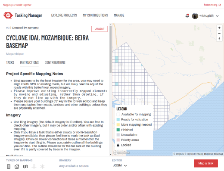The width and height of the screenshot is (224, 171).
Task: Open the hotosm.org external link
Action: tap(212, 5)
